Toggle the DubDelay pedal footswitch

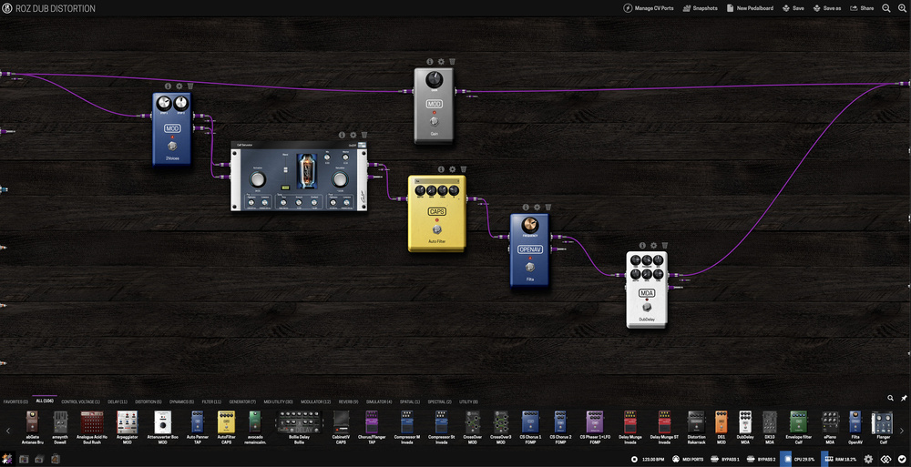pos(647,308)
